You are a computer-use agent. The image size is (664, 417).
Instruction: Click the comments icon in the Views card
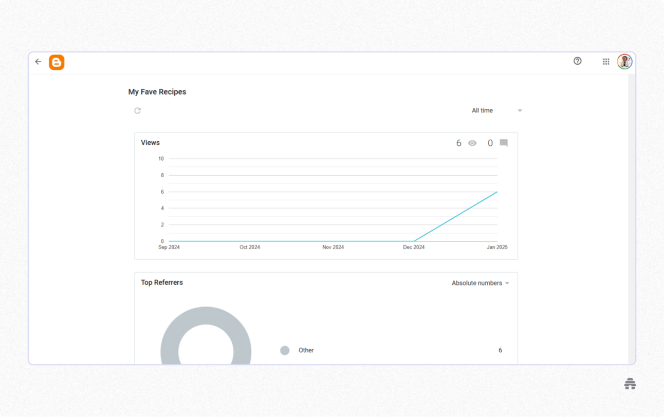[x=504, y=143]
